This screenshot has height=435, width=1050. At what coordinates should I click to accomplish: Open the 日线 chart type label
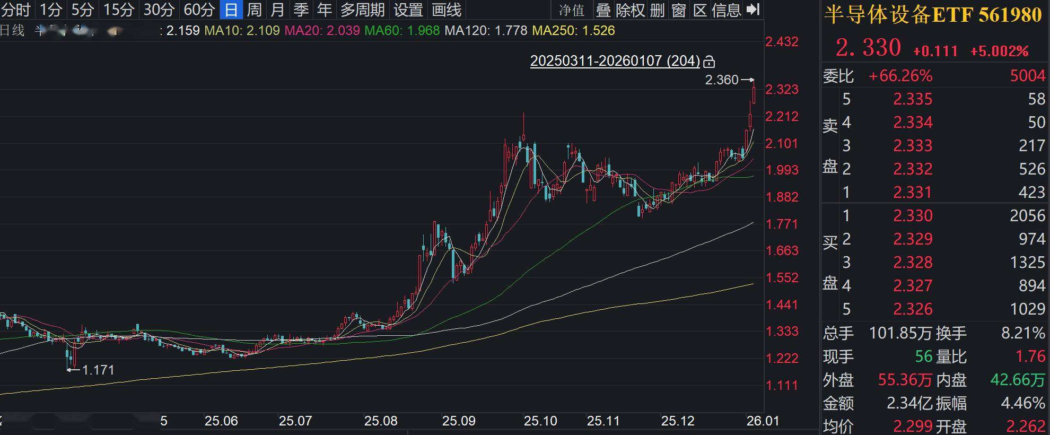(x=12, y=31)
